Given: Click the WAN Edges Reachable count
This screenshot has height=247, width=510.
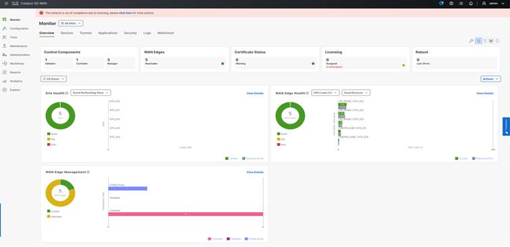Looking at the screenshot, I should coord(185,63).
